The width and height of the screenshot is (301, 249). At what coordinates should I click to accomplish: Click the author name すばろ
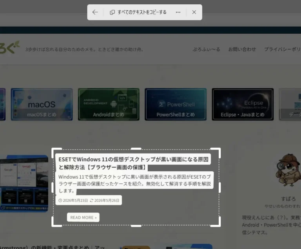288,199
